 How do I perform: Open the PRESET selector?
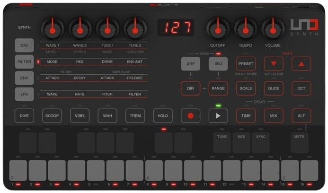(246, 64)
